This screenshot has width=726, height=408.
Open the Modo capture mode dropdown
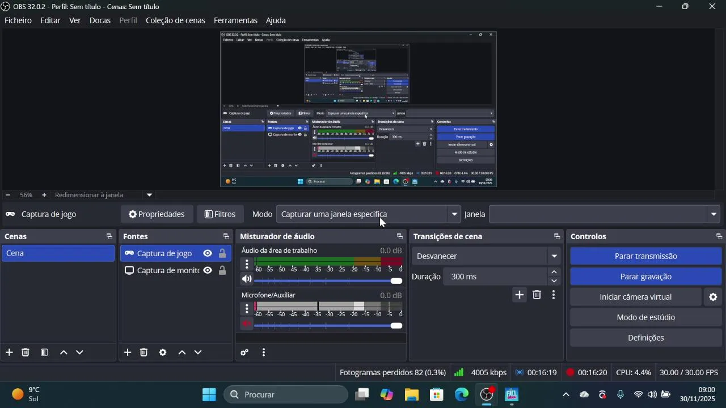(x=369, y=214)
